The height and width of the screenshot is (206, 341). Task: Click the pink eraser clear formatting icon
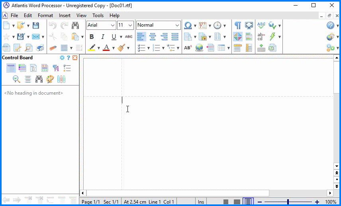pos(53,48)
